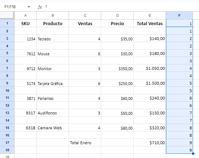
Task: Select column A header
Action: (x=25, y=16)
